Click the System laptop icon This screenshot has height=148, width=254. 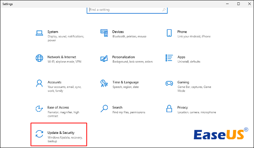[39, 33]
